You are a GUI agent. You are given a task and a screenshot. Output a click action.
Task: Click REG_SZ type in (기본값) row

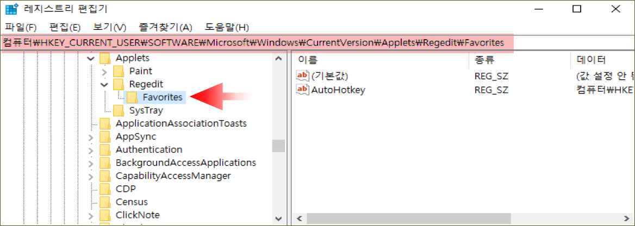[491, 76]
